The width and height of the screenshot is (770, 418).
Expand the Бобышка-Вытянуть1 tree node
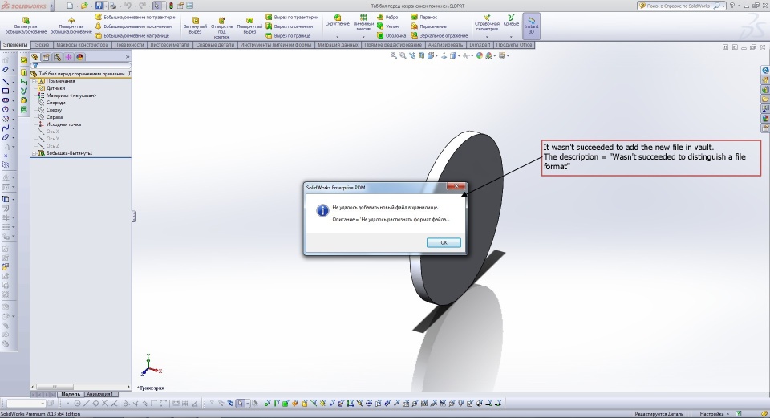34,153
